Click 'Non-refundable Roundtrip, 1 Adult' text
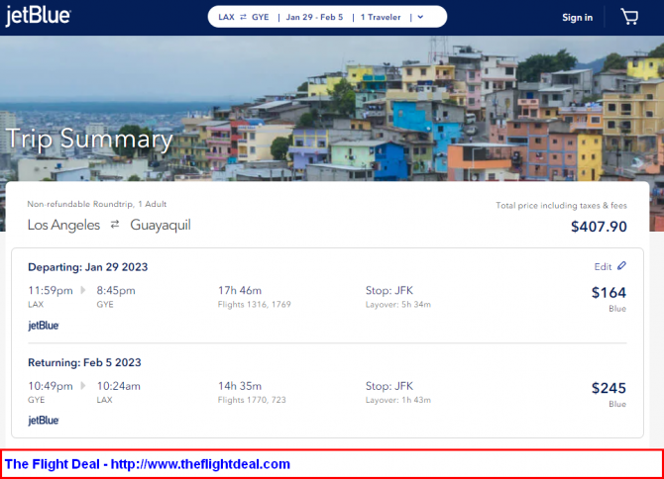664x479 pixels. [97, 204]
